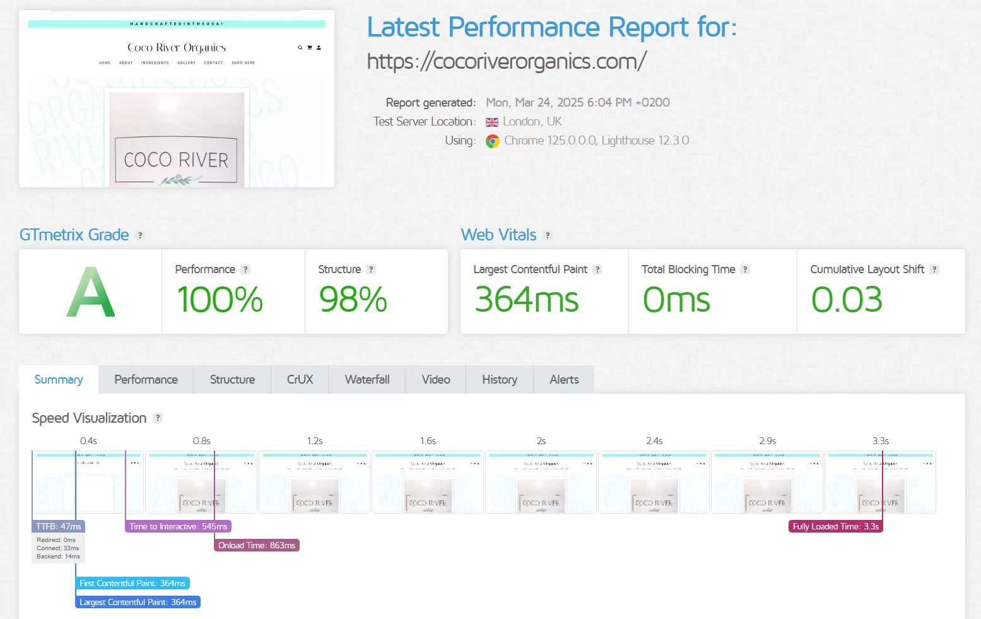The image size is (981, 619).
Task: Click the 98% Structure score
Action: tap(353, 300)
